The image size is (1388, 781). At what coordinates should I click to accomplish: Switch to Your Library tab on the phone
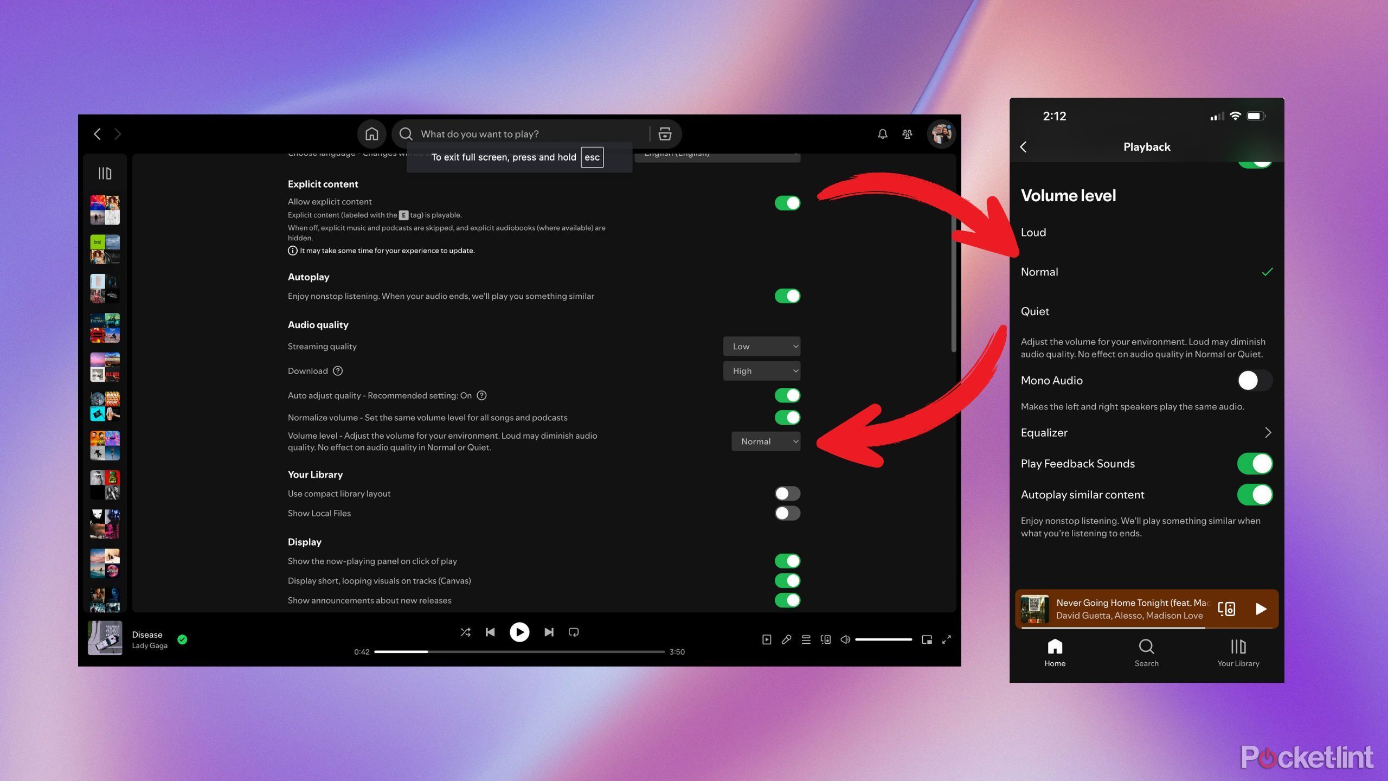click(x=1238, y=652)
